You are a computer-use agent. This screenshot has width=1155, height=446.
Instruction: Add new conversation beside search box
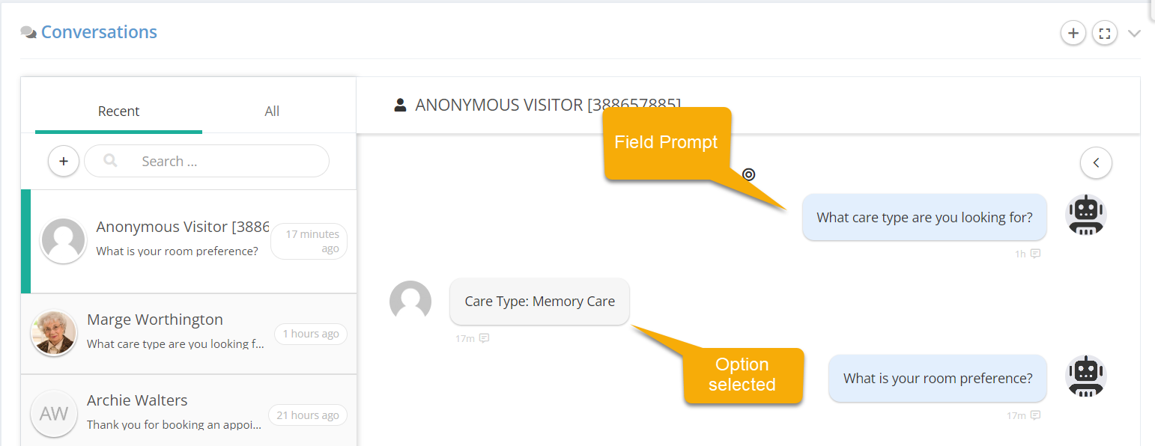click(64, 161)
